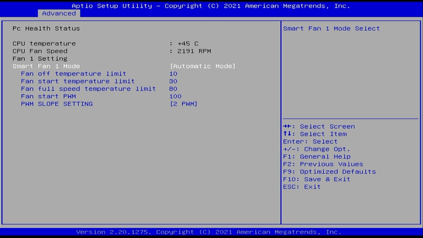The image size is (423, 238).
Task: Select the Advanced tab
Action: (59, 13)
